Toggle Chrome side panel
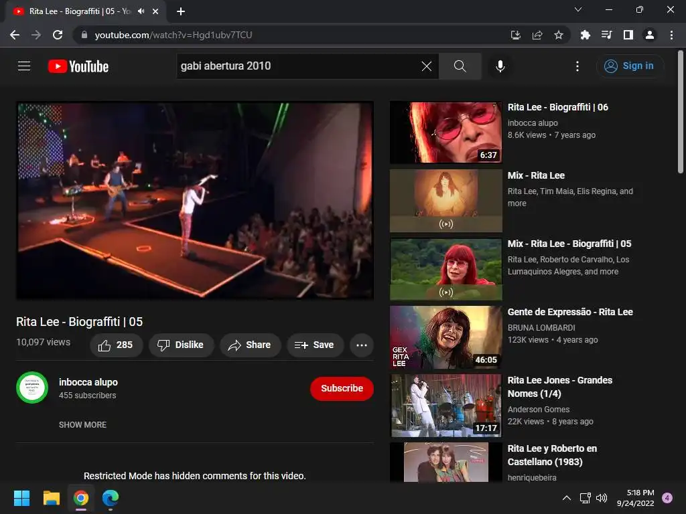Screen dimensions: 686x514 628,35
